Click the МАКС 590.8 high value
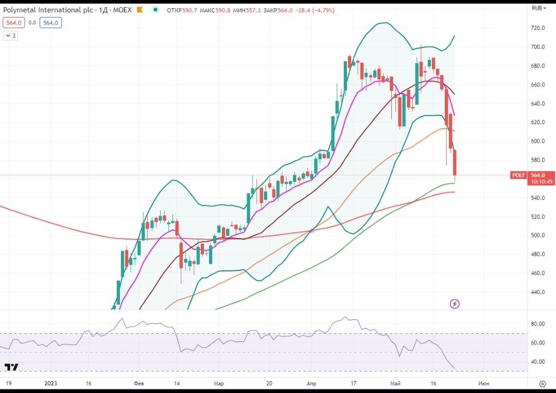556x393 pixels. tap(215, 10)
